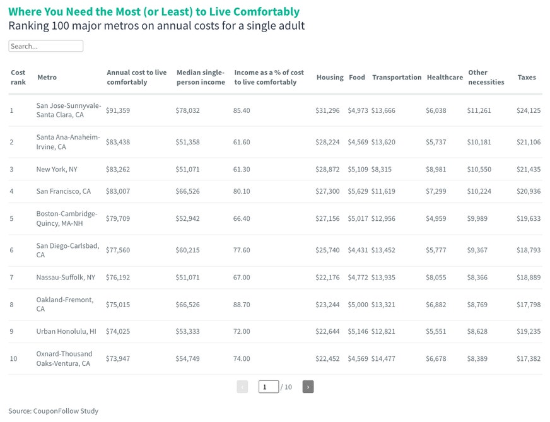Select Boston-Cambridge-Quincy, MA-NH metro cell
The width and height of the screenshot is (550, 422).
coord(67,218)
